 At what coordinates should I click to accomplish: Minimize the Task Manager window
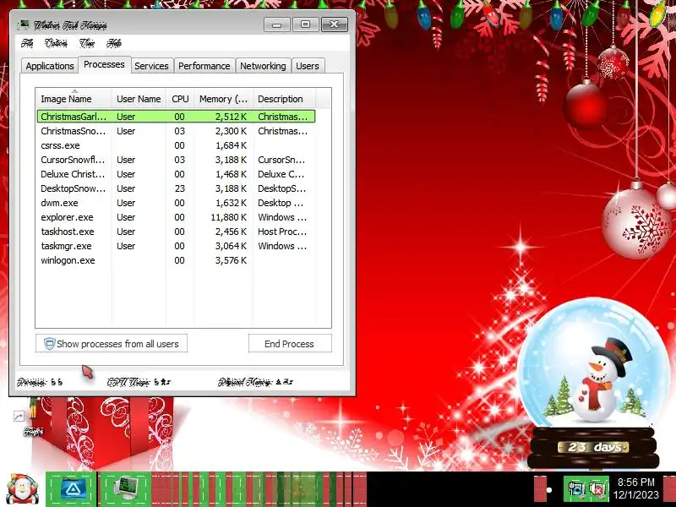tap(277, 25)
